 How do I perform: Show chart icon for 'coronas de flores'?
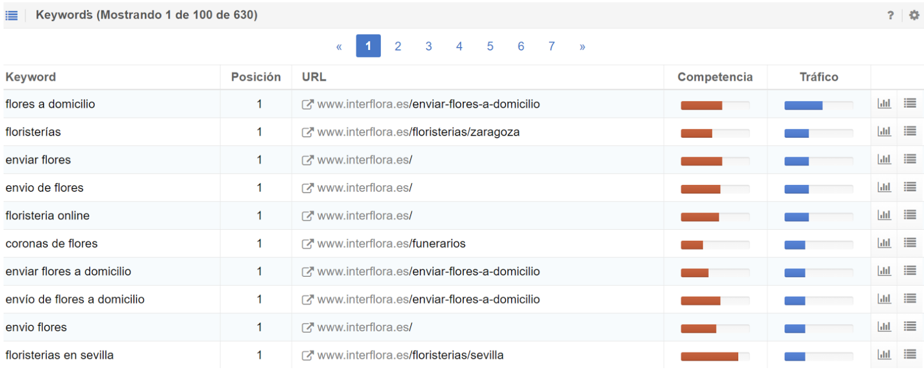[884, 243]
